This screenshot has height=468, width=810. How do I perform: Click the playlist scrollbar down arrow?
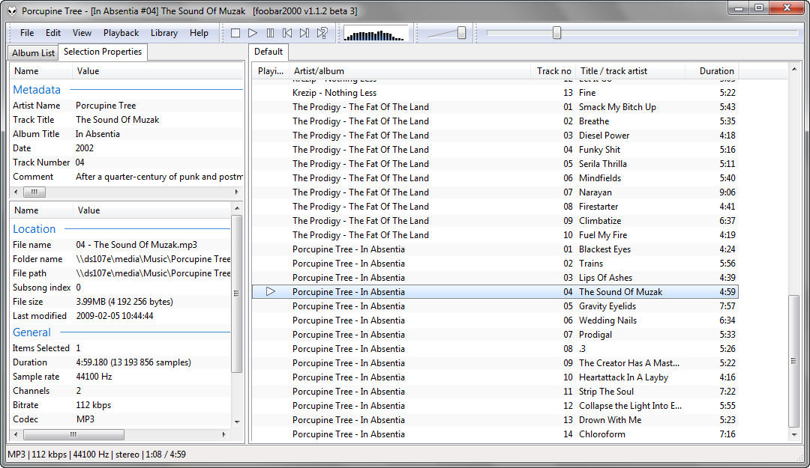[794, 435]
